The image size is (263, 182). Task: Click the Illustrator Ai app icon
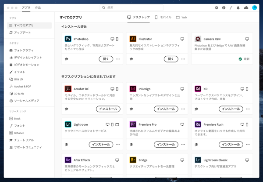click(133, 39)
